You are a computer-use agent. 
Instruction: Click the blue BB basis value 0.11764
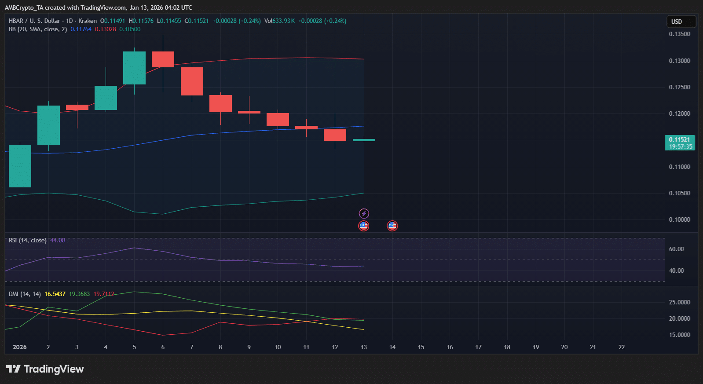(x=81, y=29)
